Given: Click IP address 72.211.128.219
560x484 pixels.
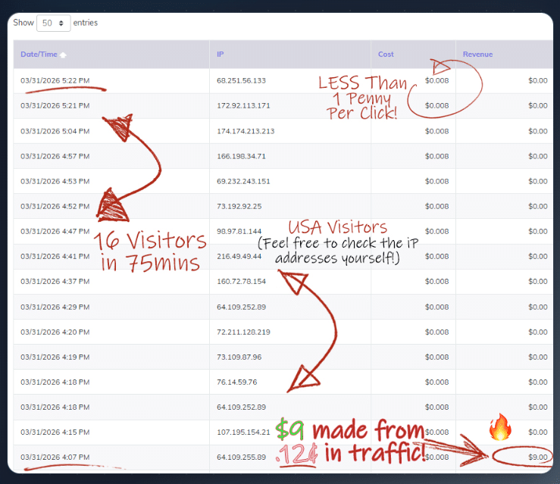Looking at the screenshot, I should [x=243, y=332].
